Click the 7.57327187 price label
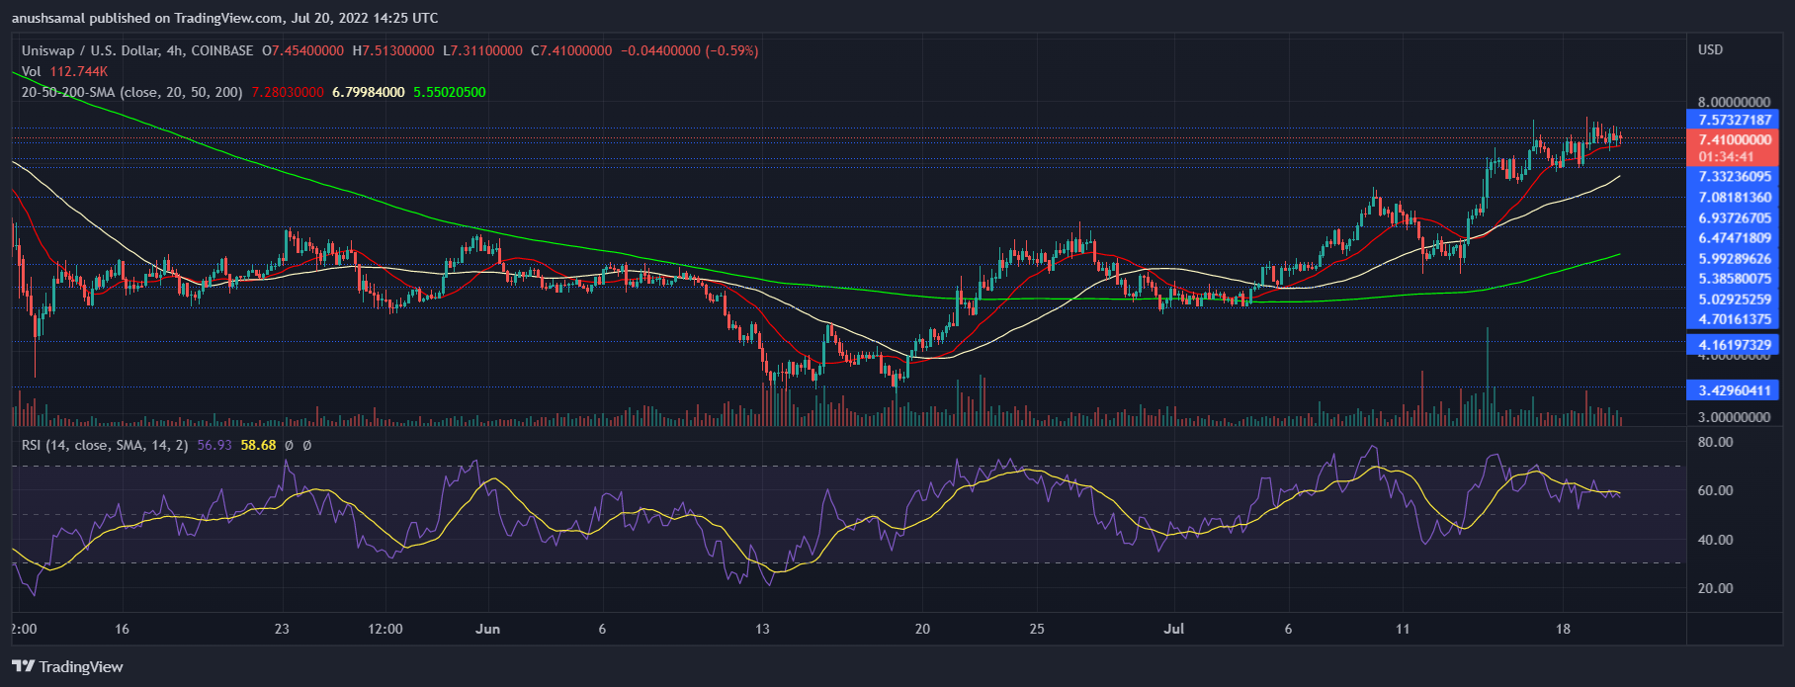 1735,120
